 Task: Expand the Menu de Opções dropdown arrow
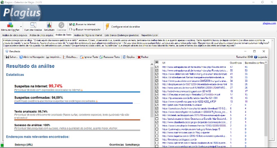point(21,27)
